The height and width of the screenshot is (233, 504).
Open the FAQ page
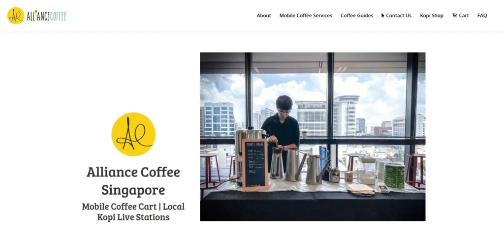click(x=482, y=15)
